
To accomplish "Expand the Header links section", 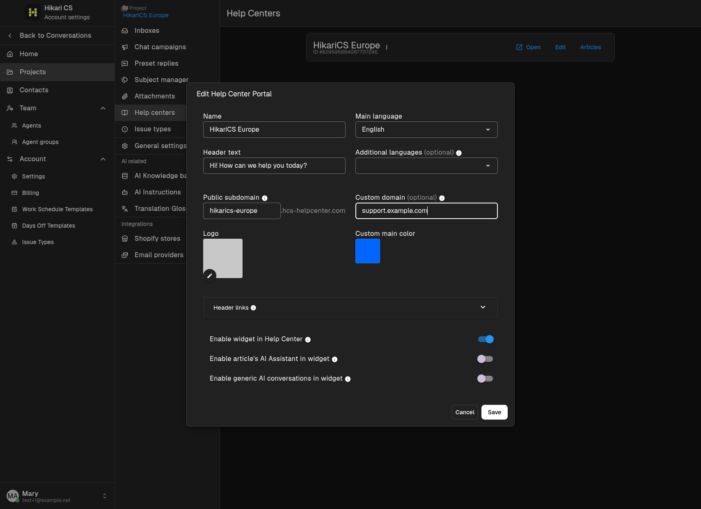I will tap(350, 308).
